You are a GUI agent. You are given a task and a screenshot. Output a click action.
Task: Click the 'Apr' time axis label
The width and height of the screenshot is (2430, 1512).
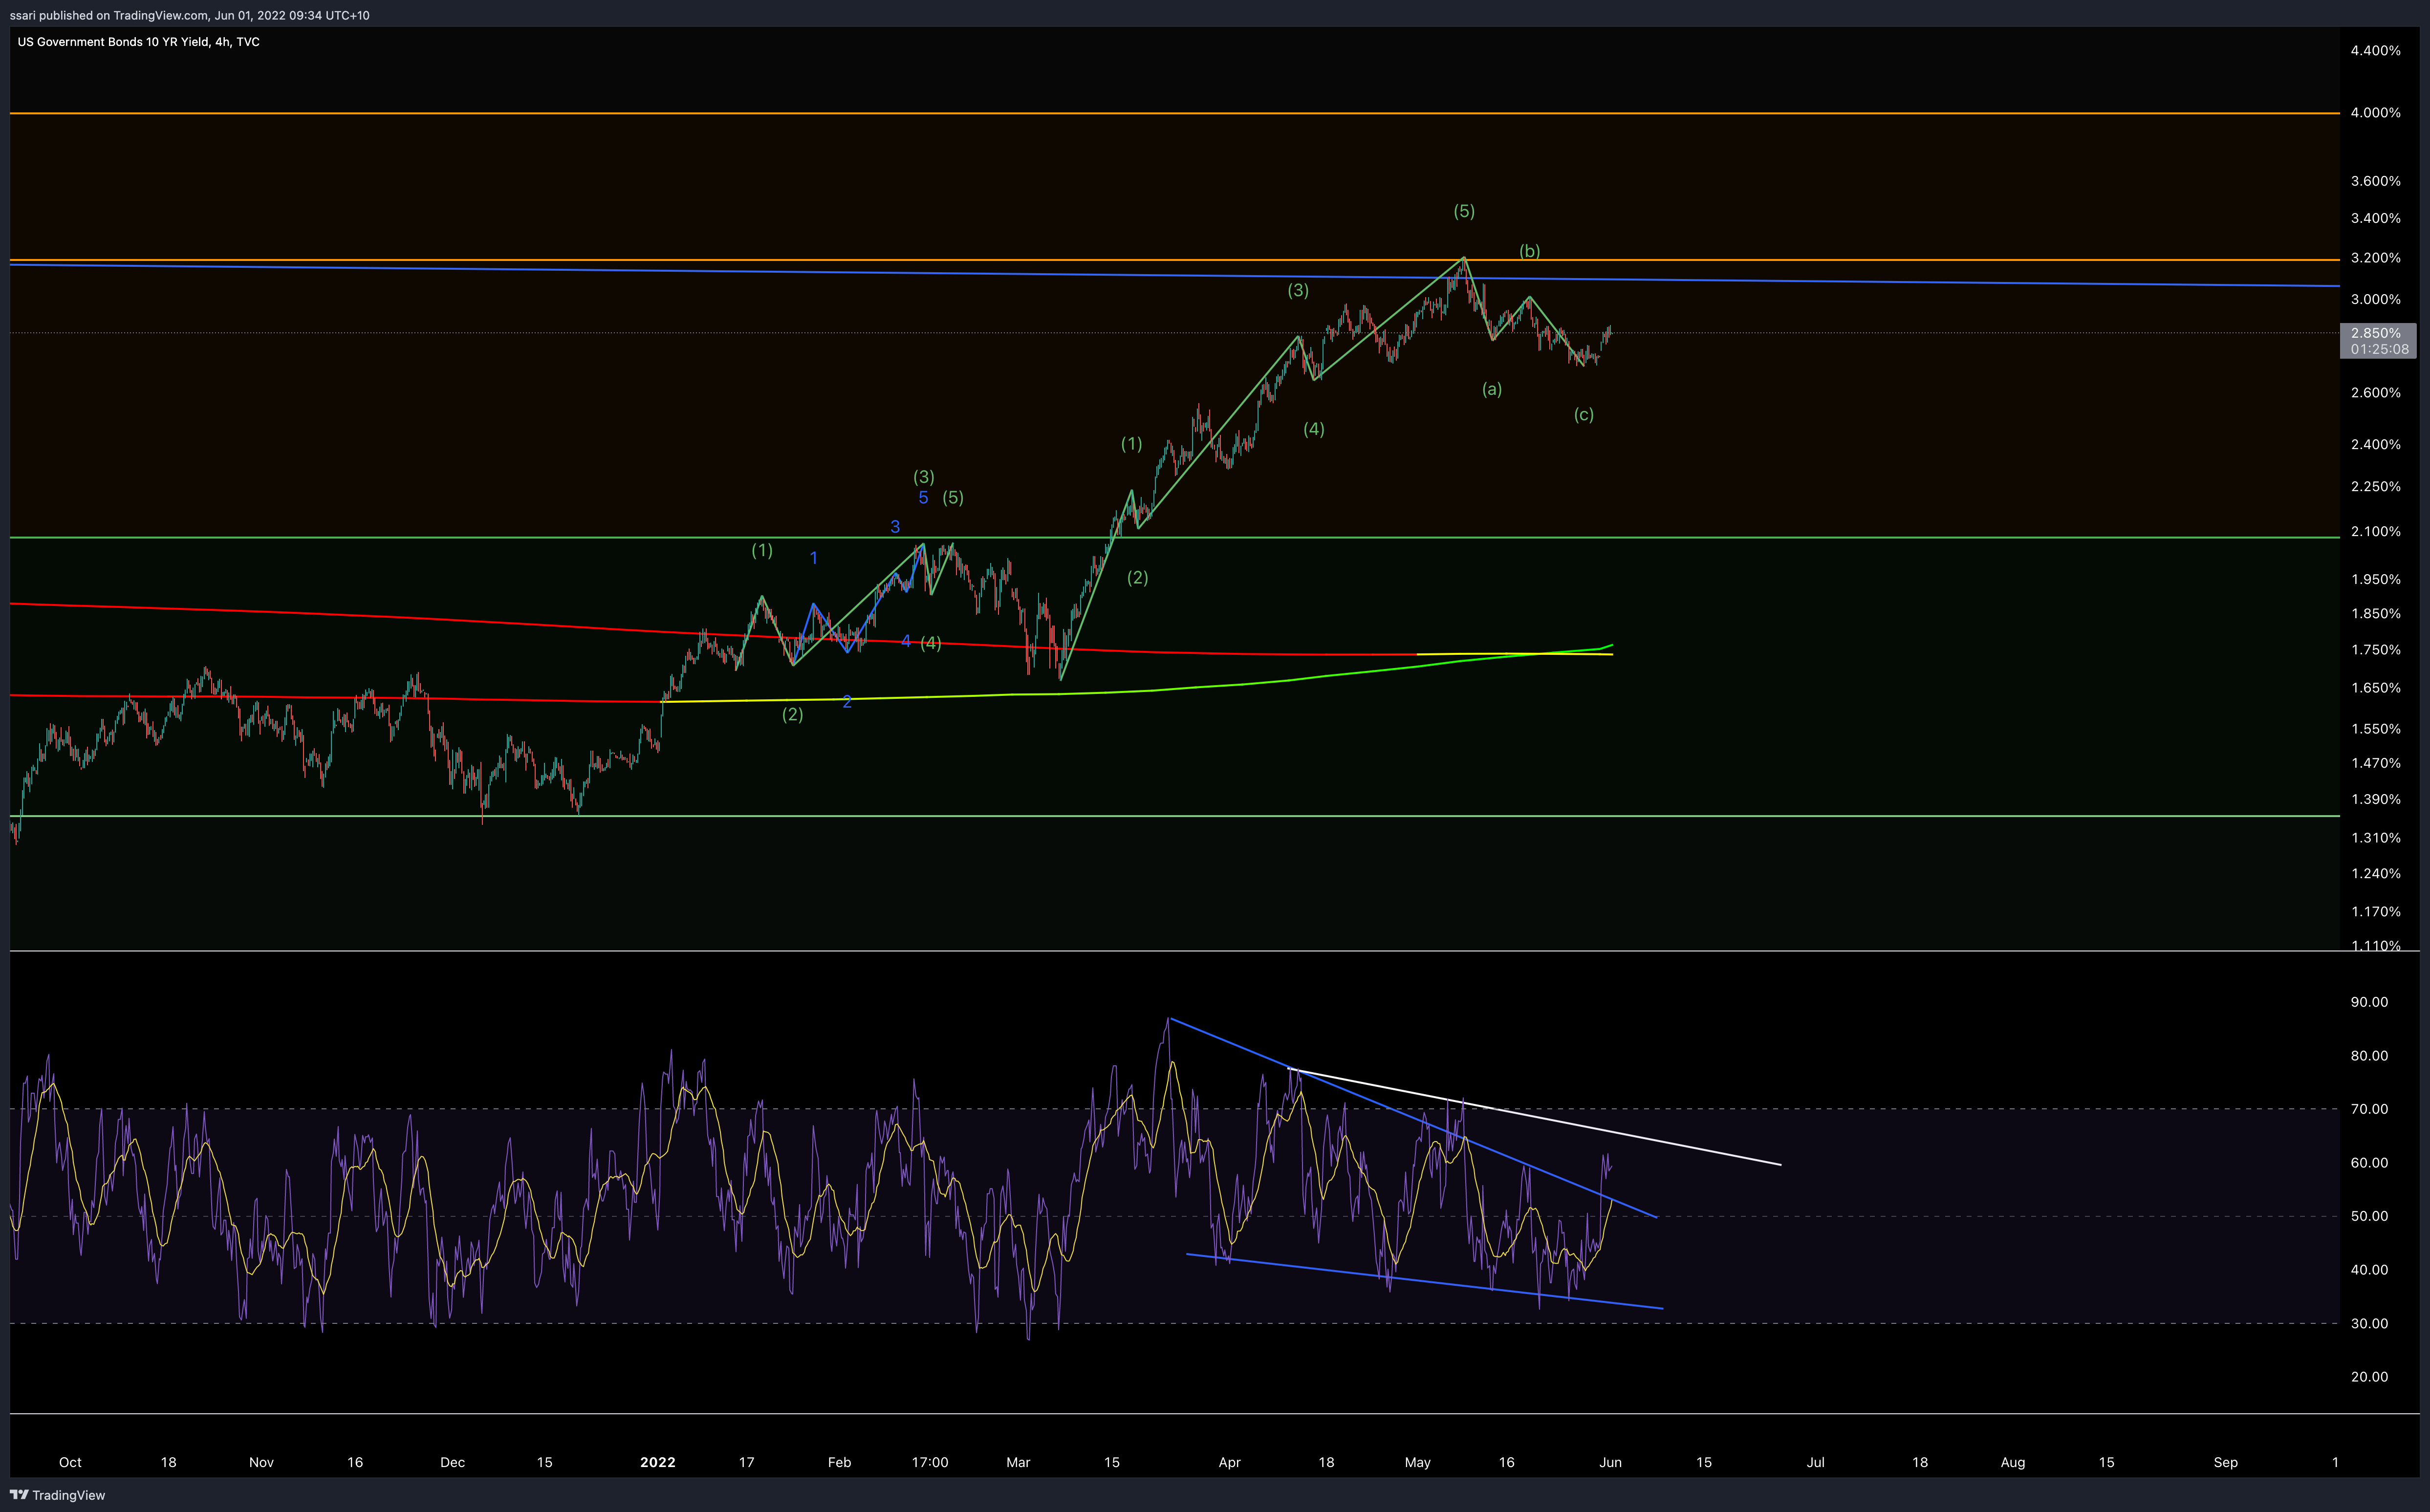(1229, 1462)
